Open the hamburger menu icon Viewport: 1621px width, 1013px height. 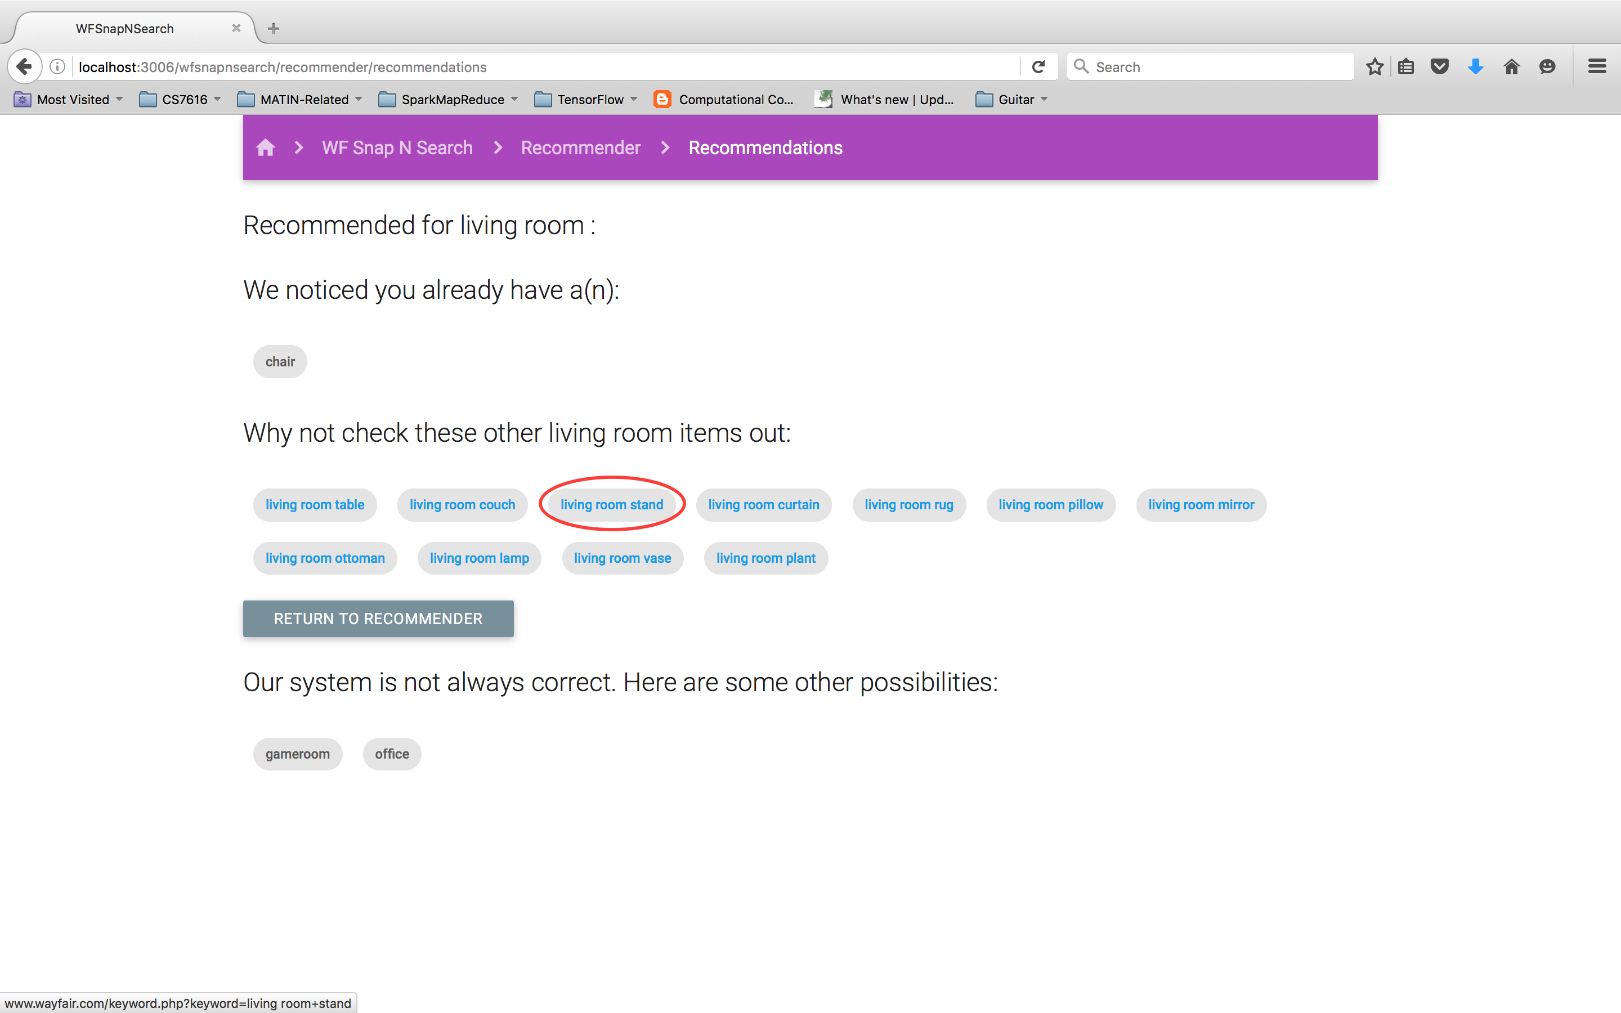click(1597, 67)
